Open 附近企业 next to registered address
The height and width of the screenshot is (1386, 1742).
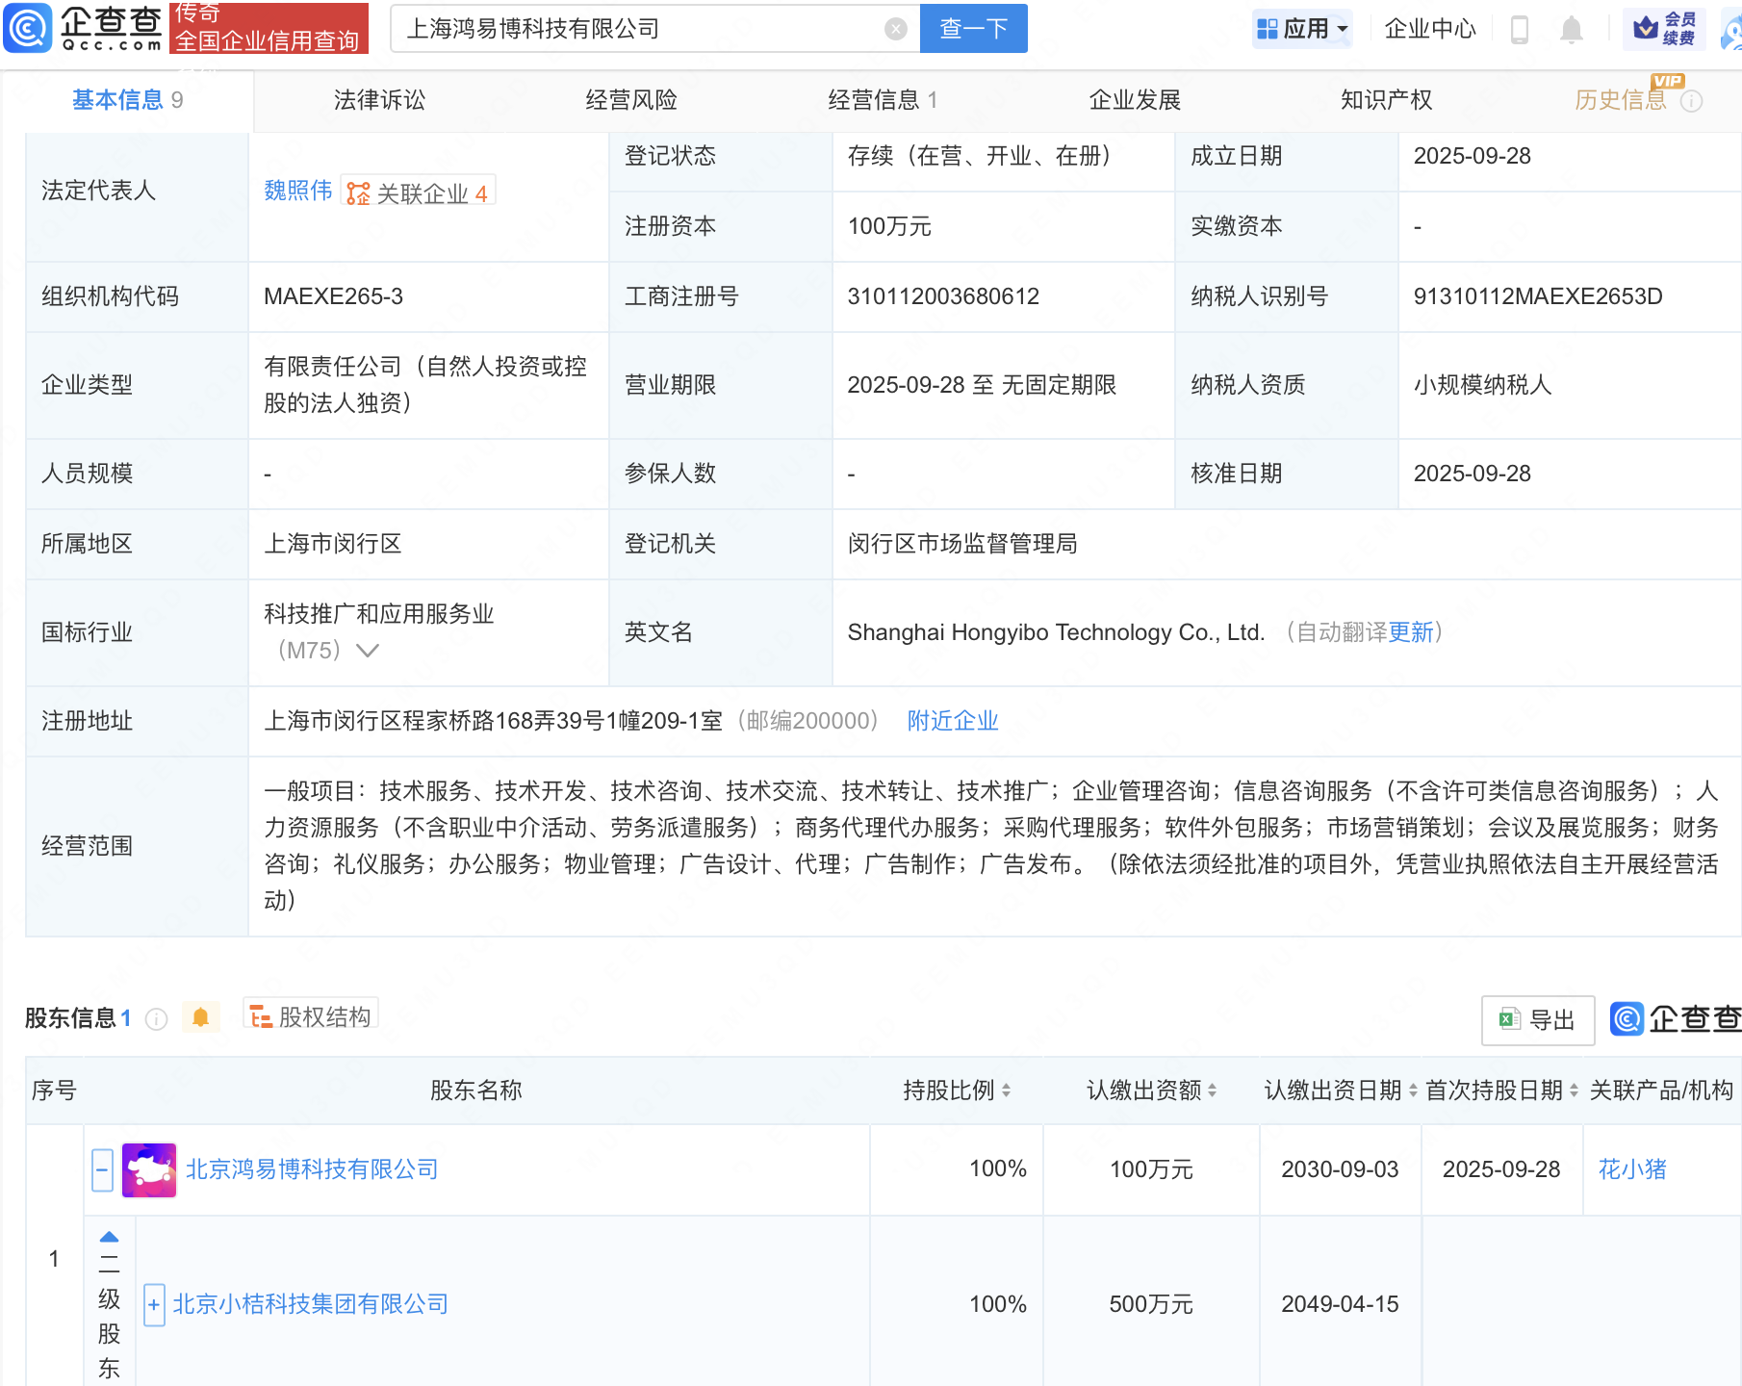[x=952, y=721]
